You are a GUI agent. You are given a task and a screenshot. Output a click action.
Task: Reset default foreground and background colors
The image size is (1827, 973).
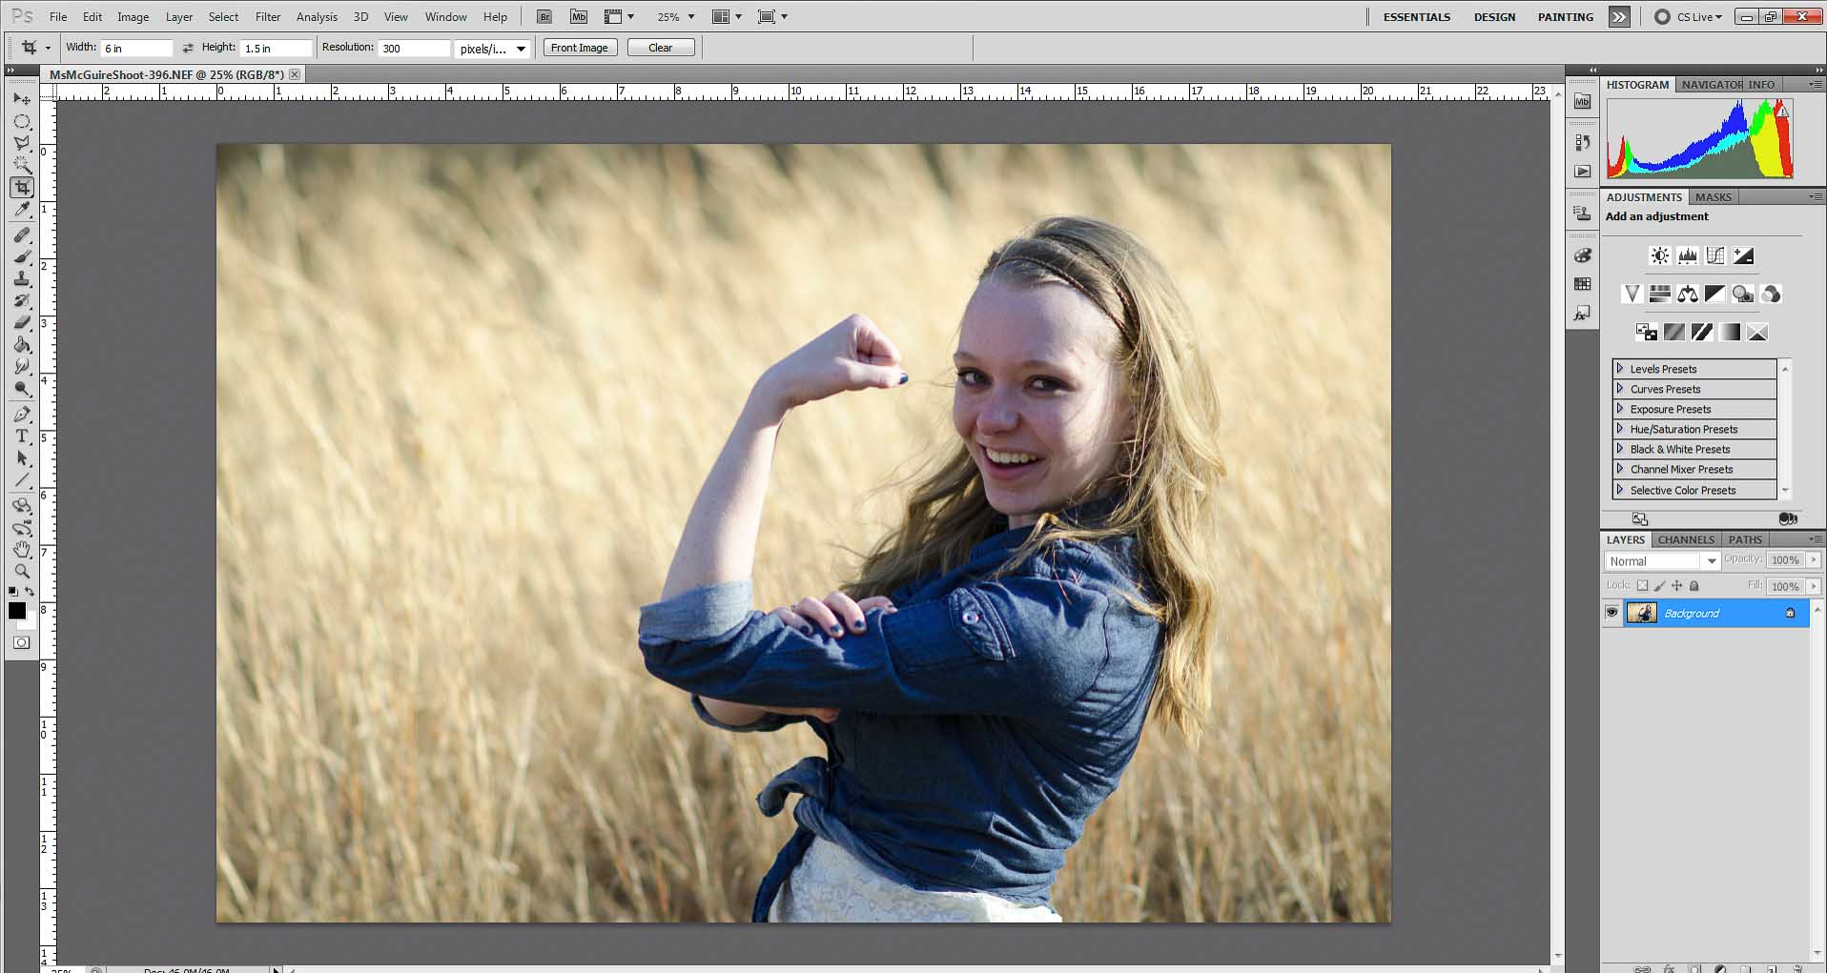coord(13,592)
